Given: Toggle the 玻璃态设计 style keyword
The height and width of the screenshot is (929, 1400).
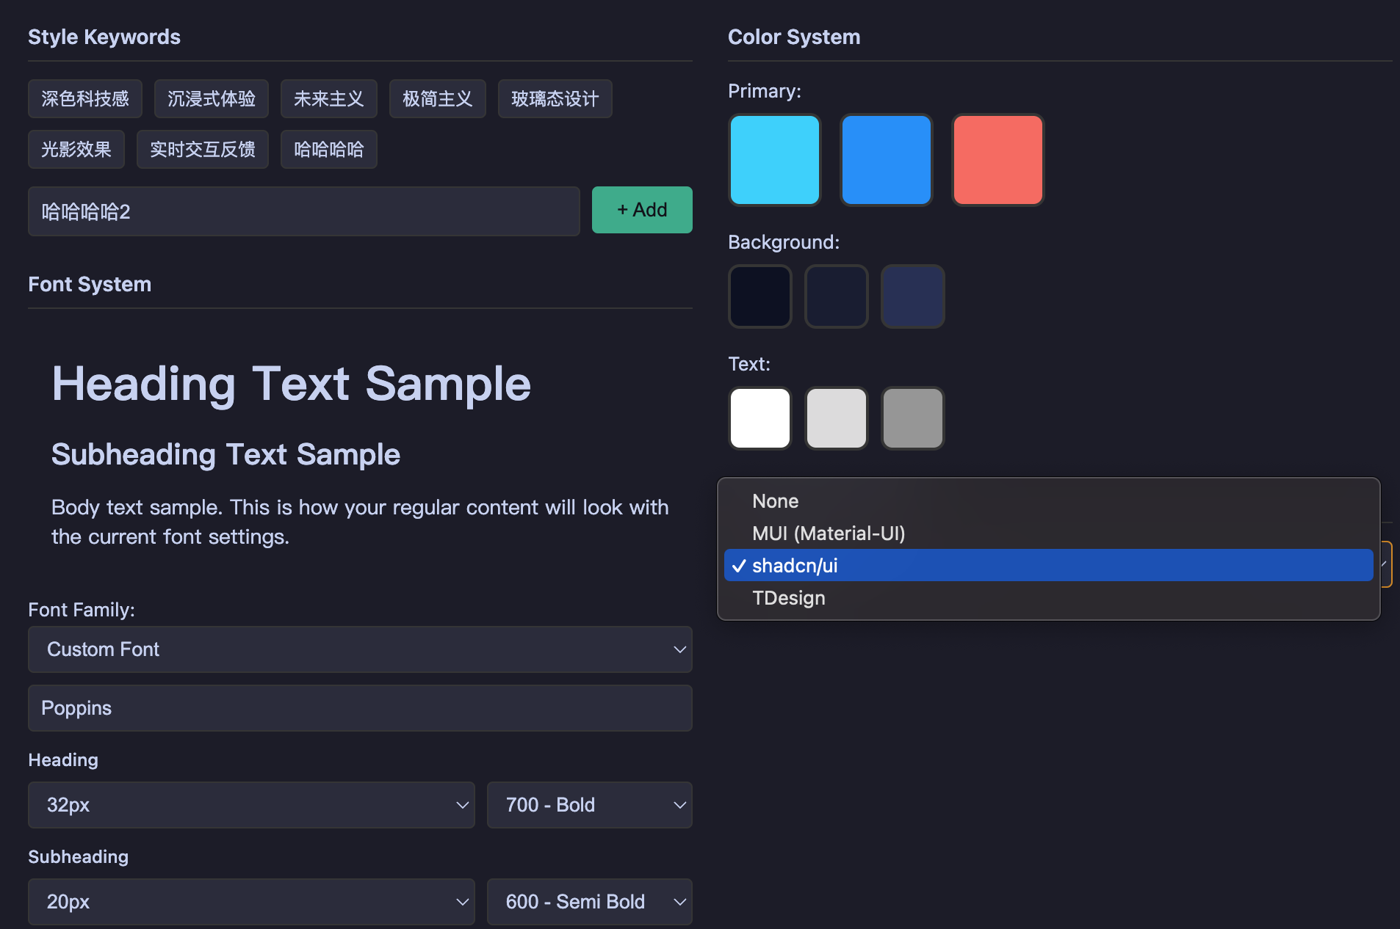Looking at the screenshot, I should click(x=555, y=98).
